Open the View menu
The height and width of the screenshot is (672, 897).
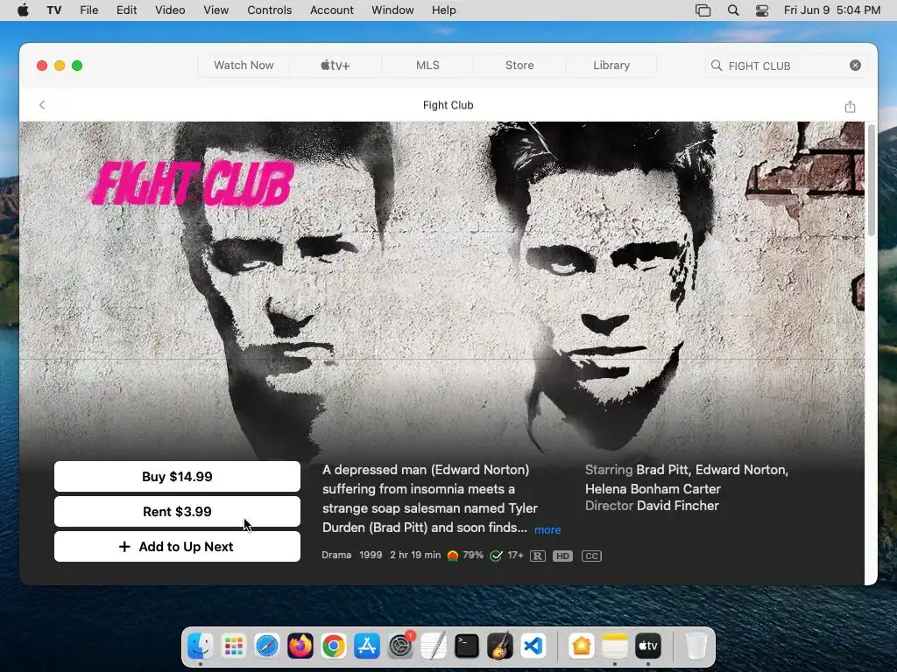(215, 10)
